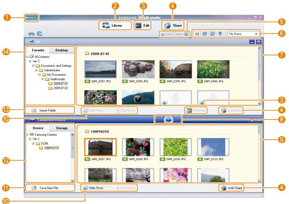Collapse the DCIM folder node

(x=33, y=143)
